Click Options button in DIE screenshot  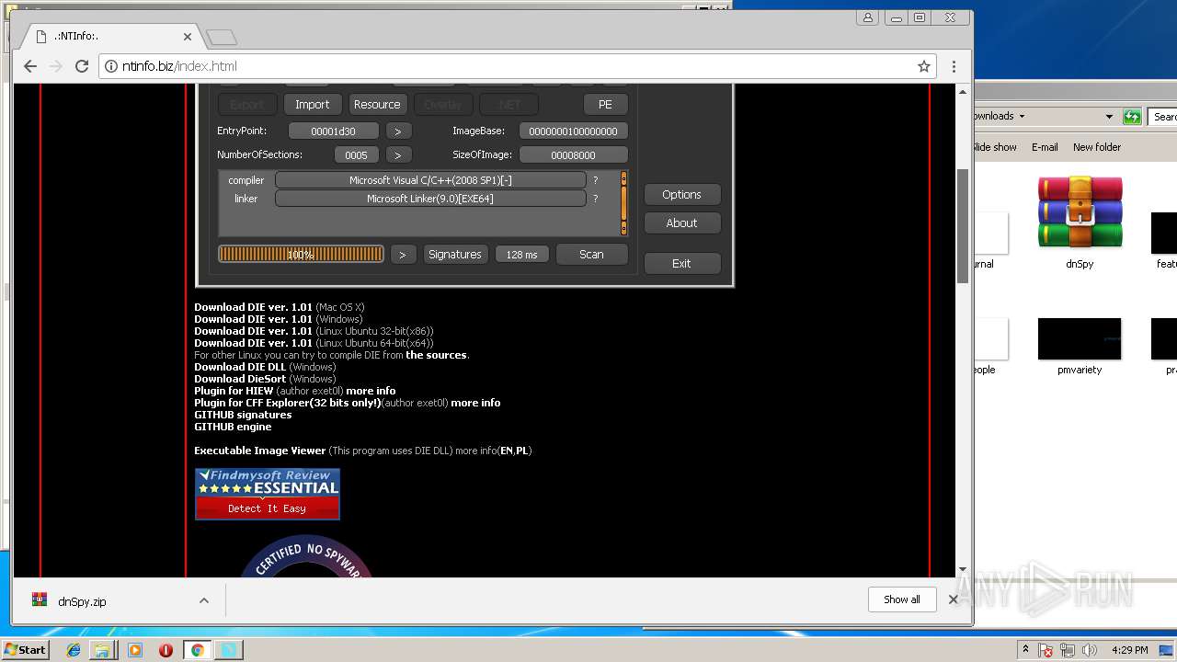[x=681, y=194]
